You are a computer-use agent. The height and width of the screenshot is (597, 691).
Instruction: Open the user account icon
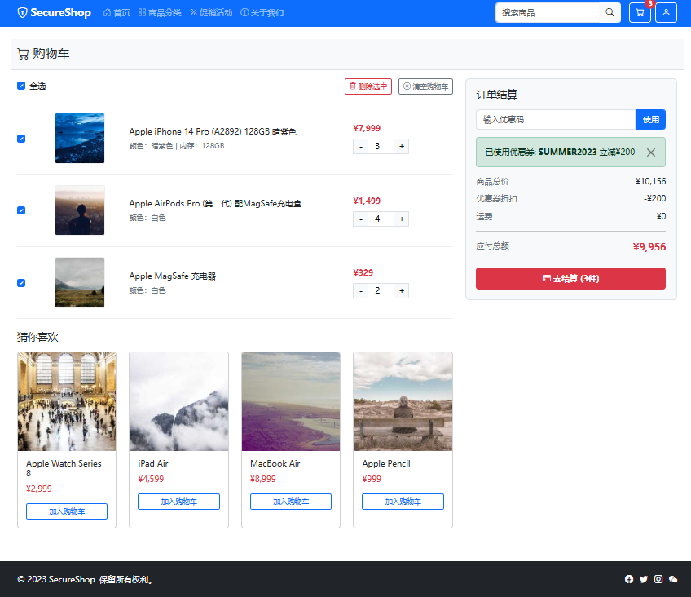666,13
